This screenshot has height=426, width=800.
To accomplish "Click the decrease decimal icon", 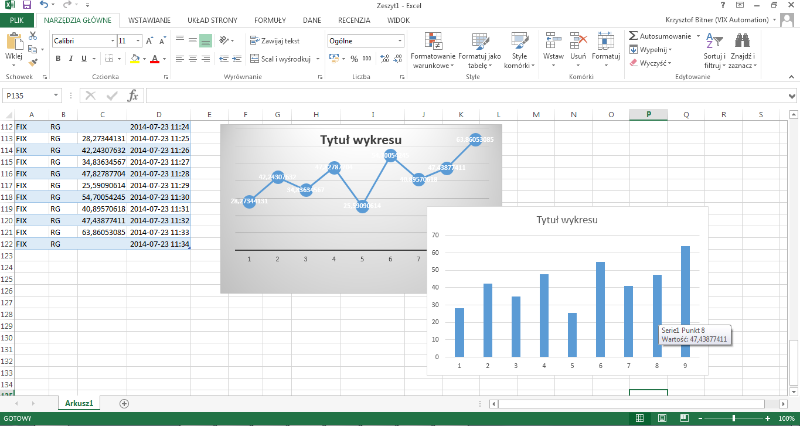I will (398, 59).
